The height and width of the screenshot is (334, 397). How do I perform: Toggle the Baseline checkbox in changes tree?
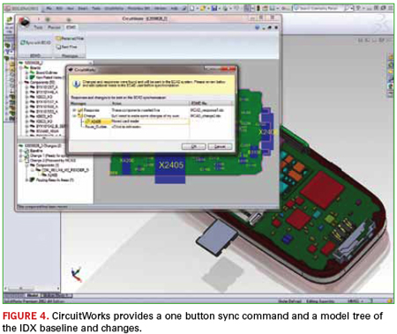click(x=26, y=151)
